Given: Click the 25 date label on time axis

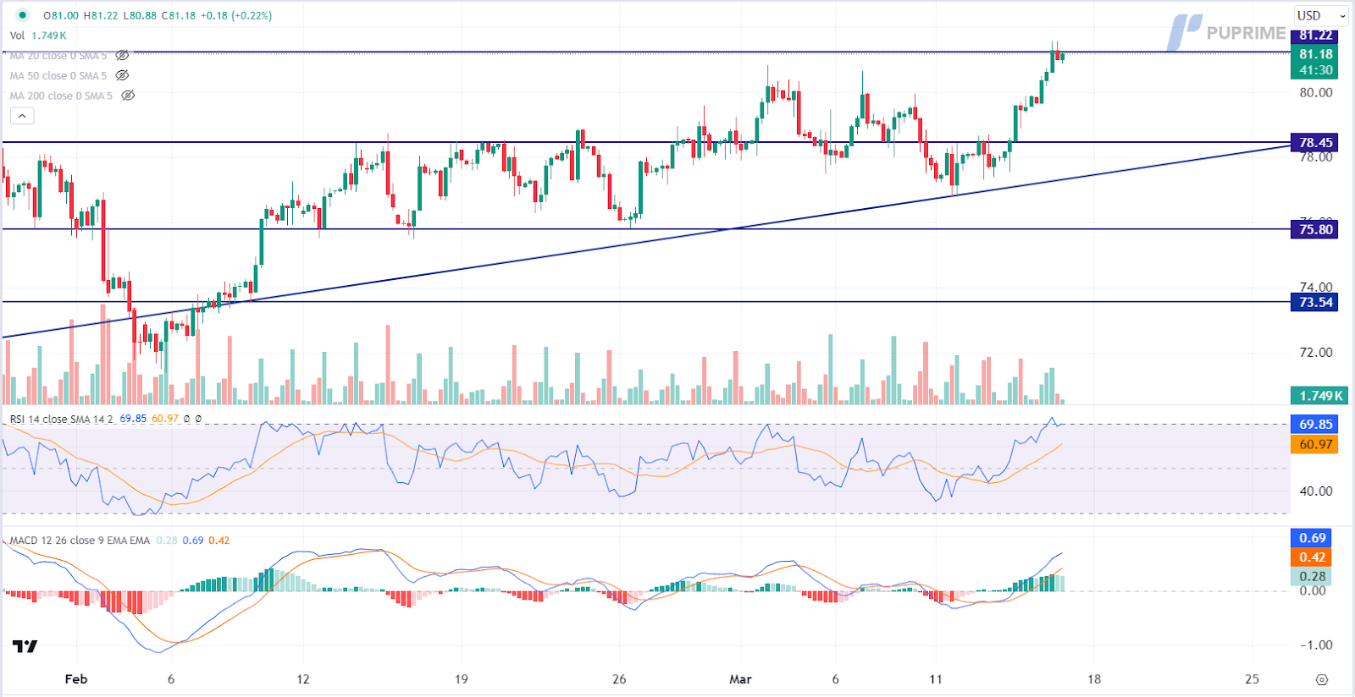Looking at the screenshot, I should (1252, 679).
